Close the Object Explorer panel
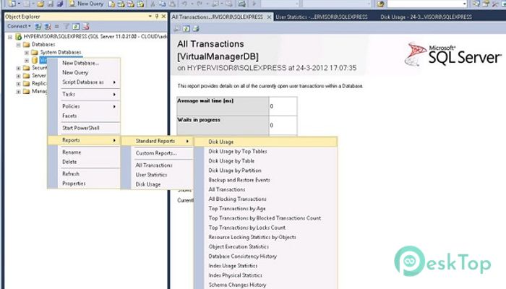Viewport: 506px width, 289px height. pos(163,16)
